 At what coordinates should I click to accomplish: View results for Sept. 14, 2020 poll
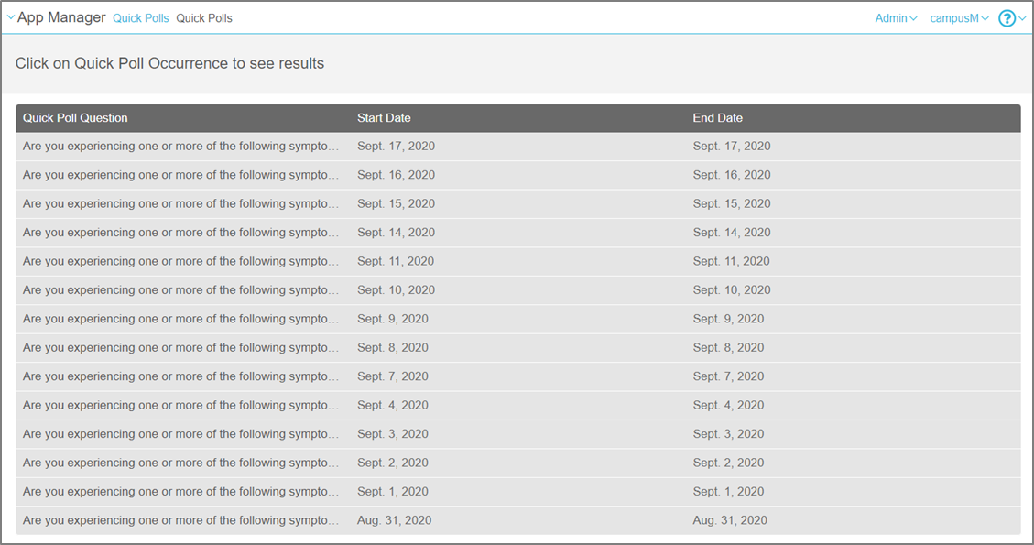181,233
